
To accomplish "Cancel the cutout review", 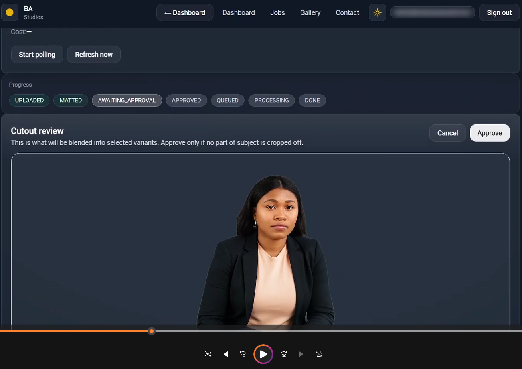I will (x=447, y=133).
